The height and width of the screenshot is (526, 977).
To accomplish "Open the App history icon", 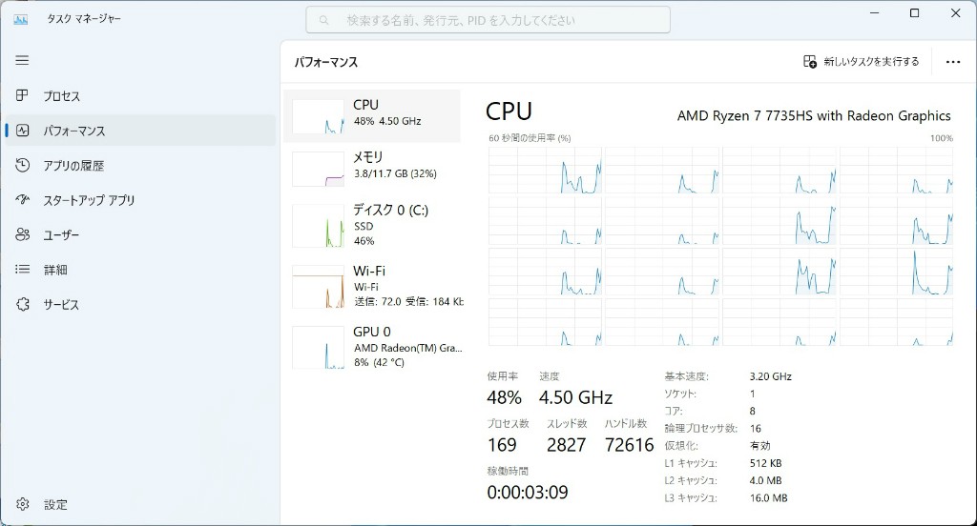I will (23, 165).
